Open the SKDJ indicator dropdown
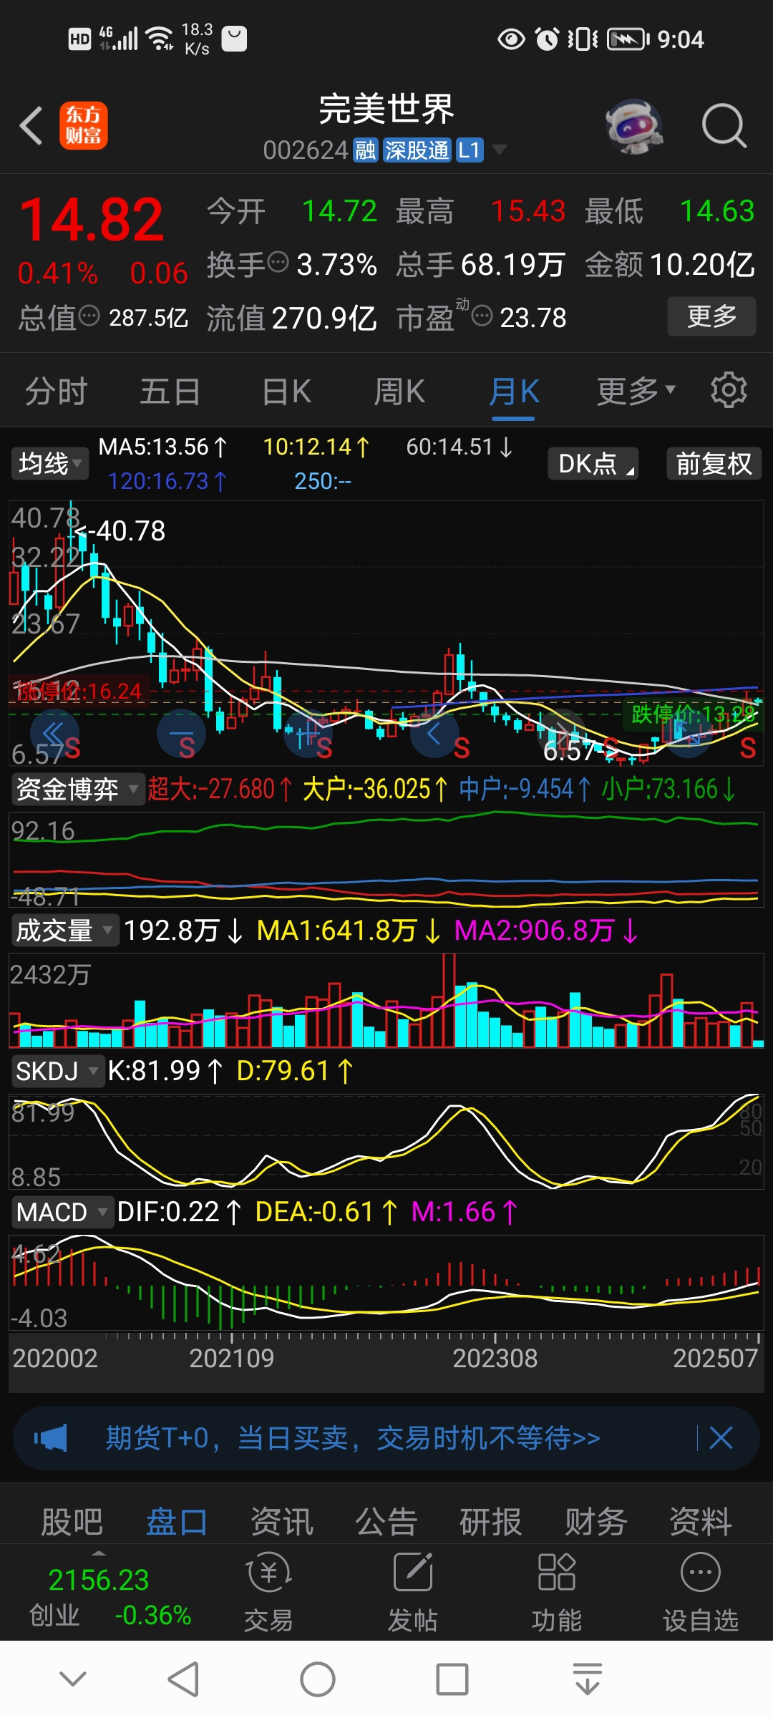The image size is (773, 1718). pos(57,1072)
